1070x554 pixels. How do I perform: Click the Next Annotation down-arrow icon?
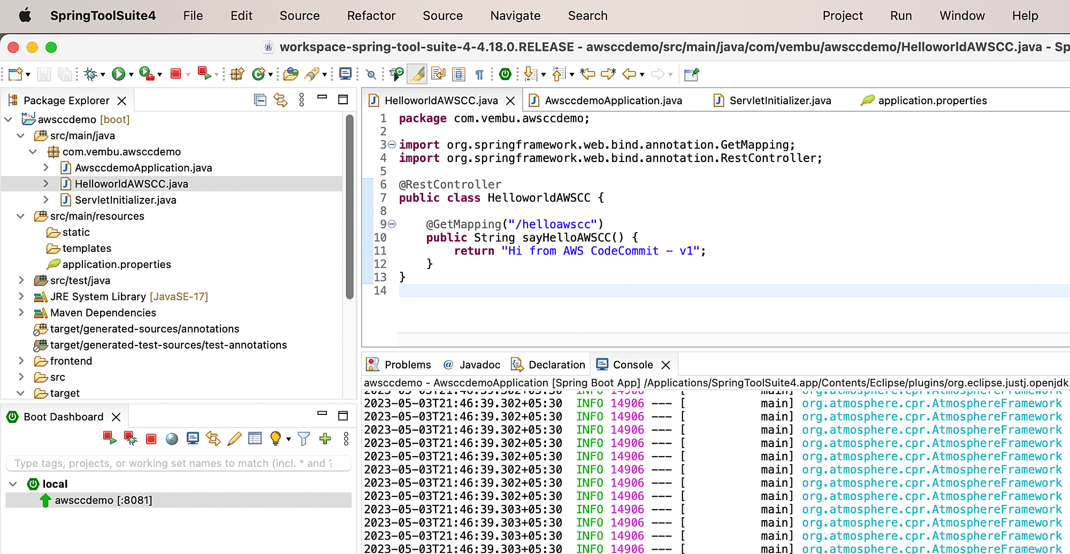coord(530,74)
